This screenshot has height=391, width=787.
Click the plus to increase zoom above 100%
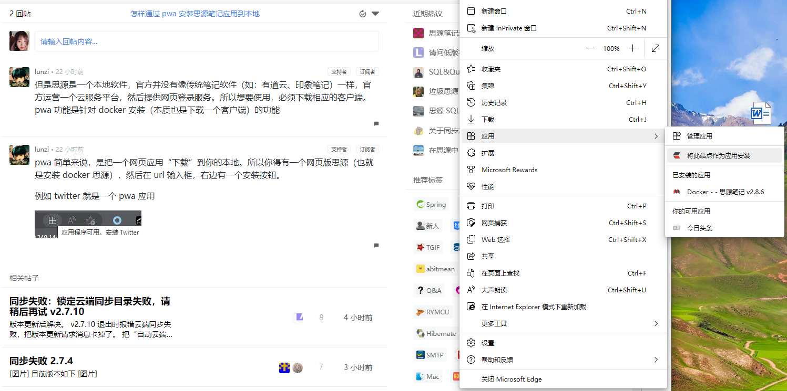(632, 48)
